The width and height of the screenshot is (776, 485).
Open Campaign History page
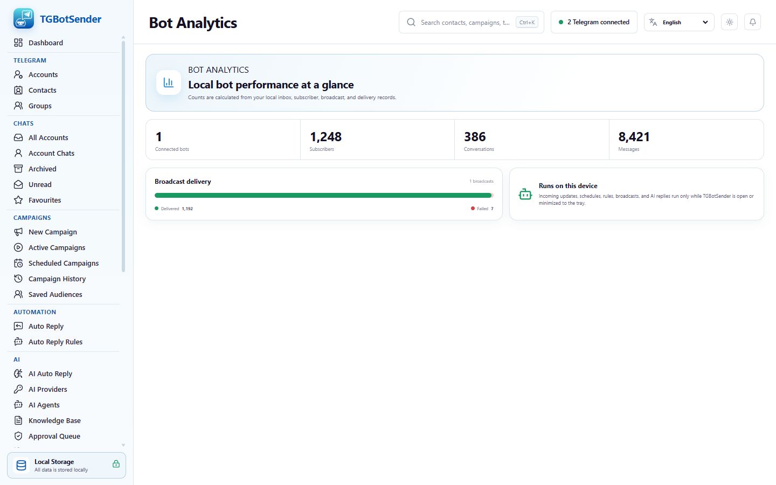pos(64,279)
